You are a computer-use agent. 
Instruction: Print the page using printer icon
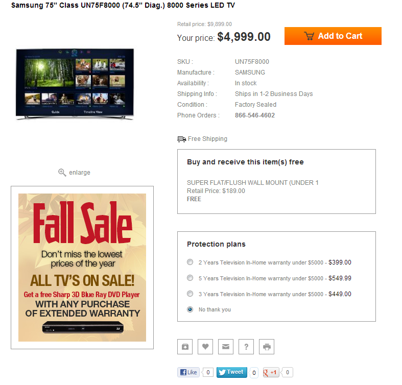pyautogui.click(x=267, y=347)
